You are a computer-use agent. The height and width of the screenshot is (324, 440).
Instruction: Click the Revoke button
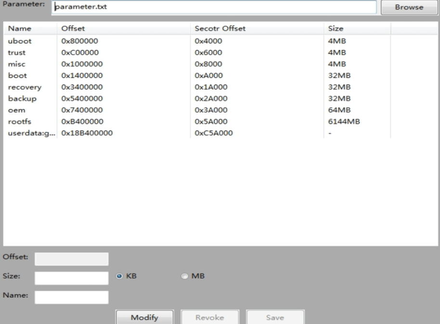point(210,317)
